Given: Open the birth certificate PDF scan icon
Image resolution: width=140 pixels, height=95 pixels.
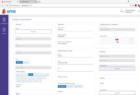Looking at the screenshot, I should 117,41.
